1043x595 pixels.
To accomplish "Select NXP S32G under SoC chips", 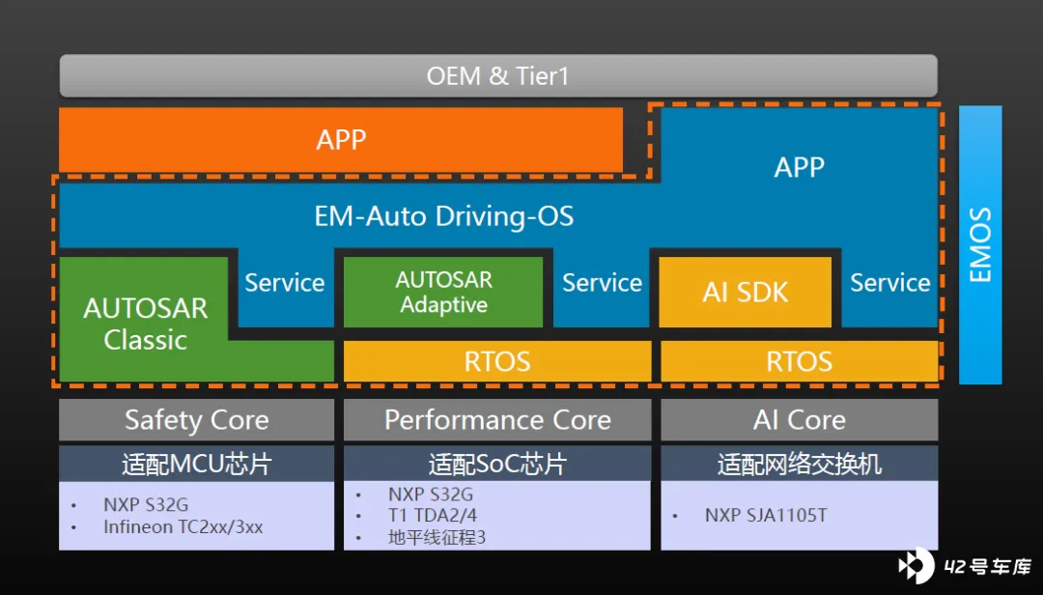I will (x=431, y=495).
